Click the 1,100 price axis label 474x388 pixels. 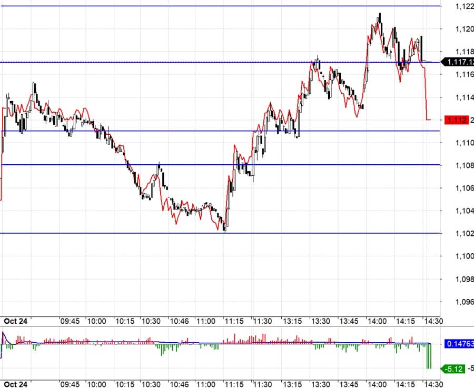(465, 256)
